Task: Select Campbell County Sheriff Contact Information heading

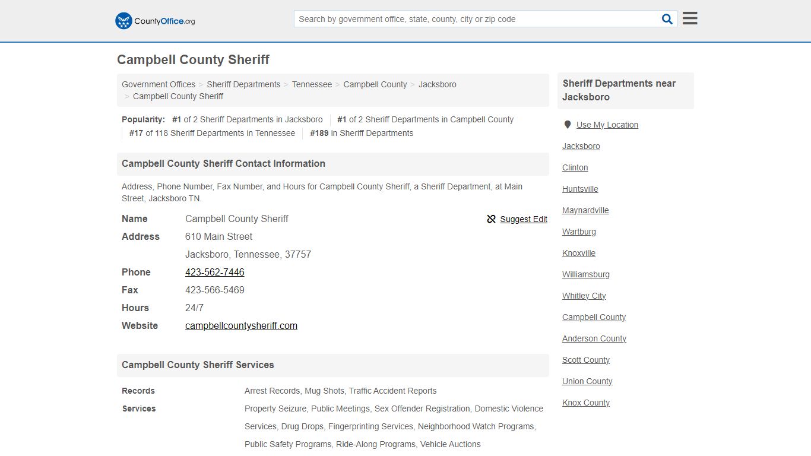Action: [x=223, y=164]
